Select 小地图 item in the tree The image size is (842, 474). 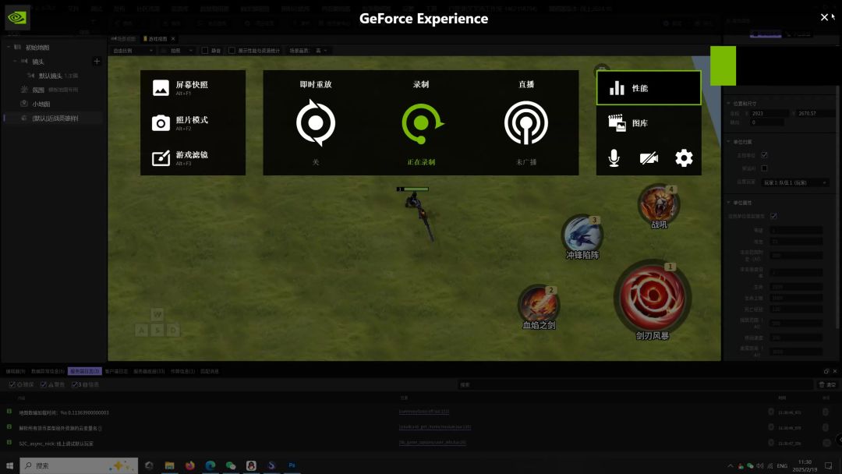tap(41, 104)
